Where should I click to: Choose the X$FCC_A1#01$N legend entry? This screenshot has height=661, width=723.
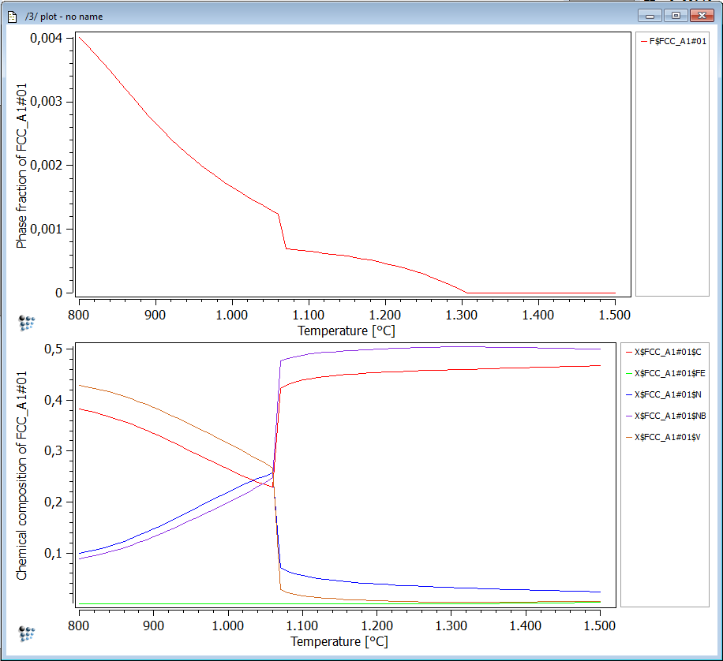pos(666,394)
